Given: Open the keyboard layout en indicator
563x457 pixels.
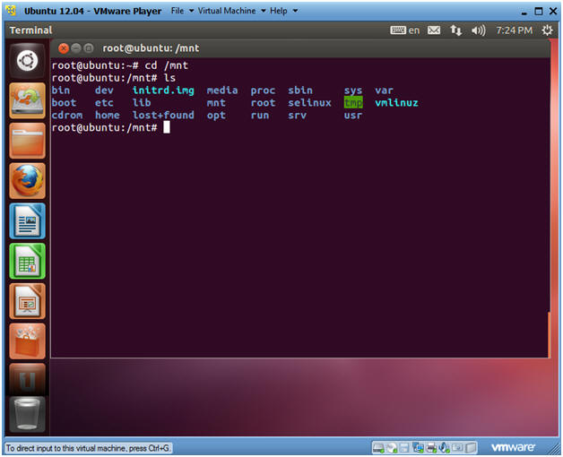Looking at the screenshot, I should 404,30.
